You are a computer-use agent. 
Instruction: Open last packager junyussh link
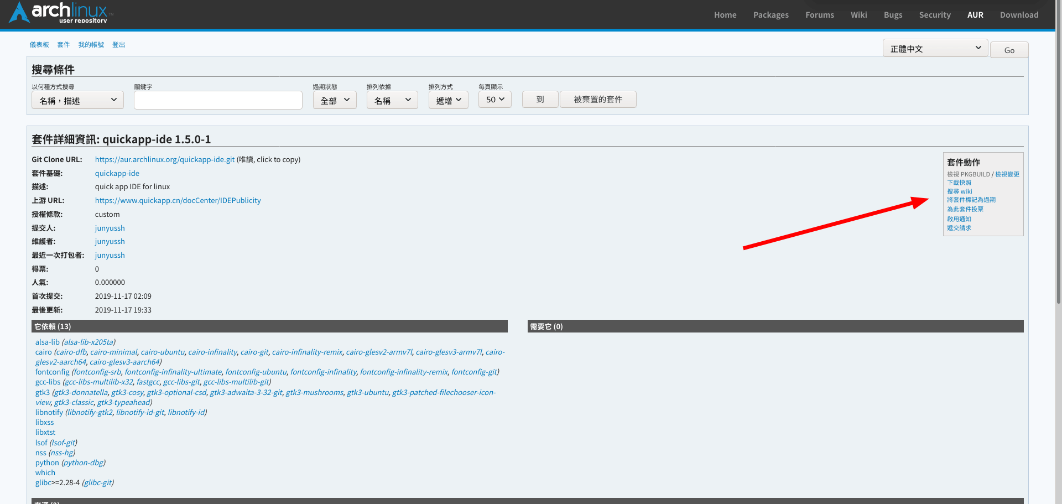[110, 256]
